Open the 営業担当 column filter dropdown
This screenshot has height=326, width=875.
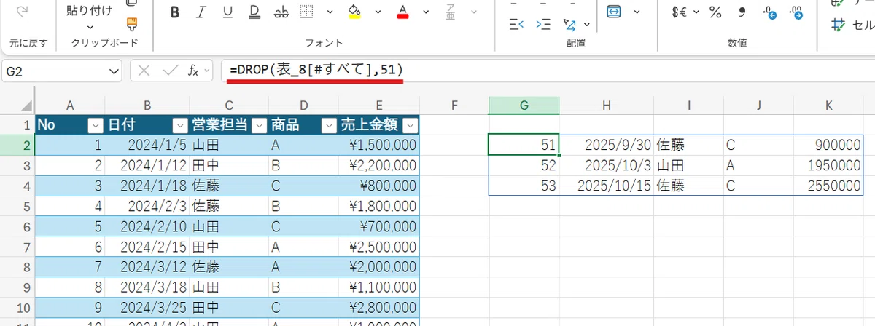pos(258,124)
